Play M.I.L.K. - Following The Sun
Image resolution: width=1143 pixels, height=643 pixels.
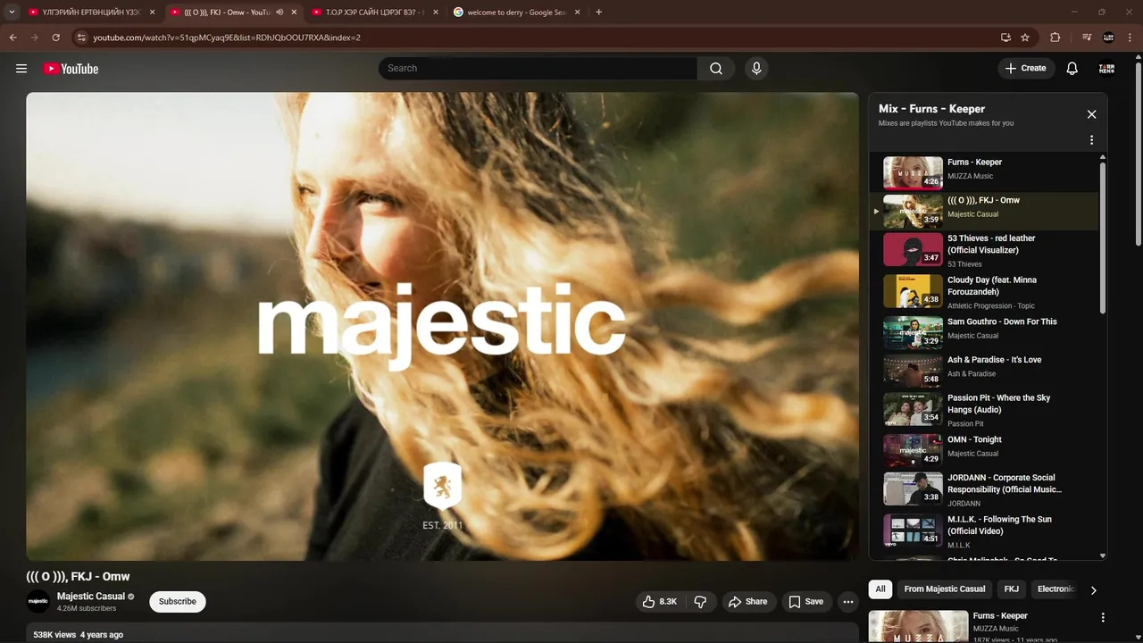(x=983, y=531)
